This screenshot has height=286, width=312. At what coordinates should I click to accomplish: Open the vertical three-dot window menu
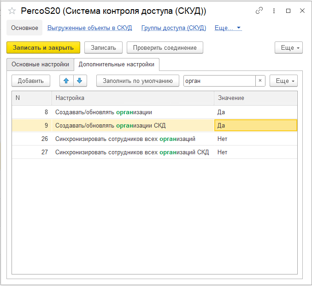pyautogui.click(x=274, y=11)
